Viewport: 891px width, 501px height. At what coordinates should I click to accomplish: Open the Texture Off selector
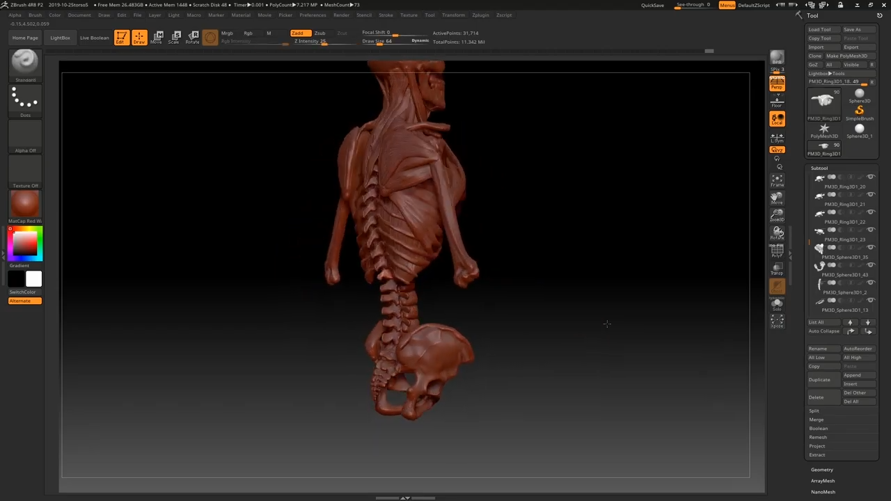[25, 173]
